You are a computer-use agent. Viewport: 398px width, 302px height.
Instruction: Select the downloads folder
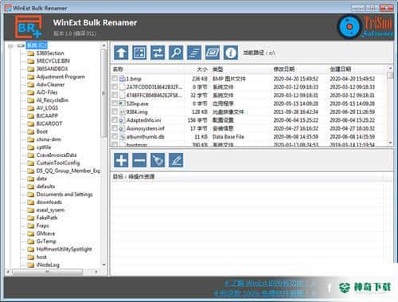click(x=49, y=202)
